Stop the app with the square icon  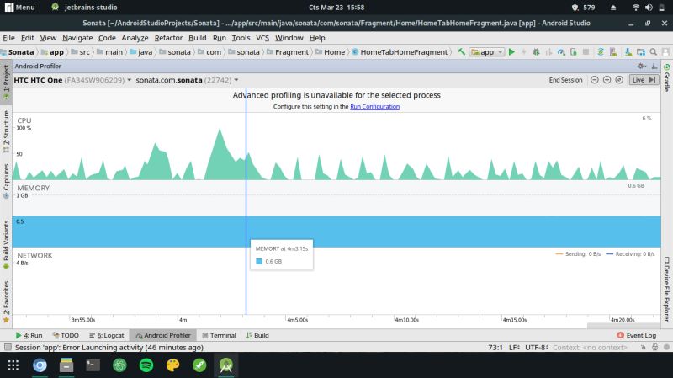point(586,52)
